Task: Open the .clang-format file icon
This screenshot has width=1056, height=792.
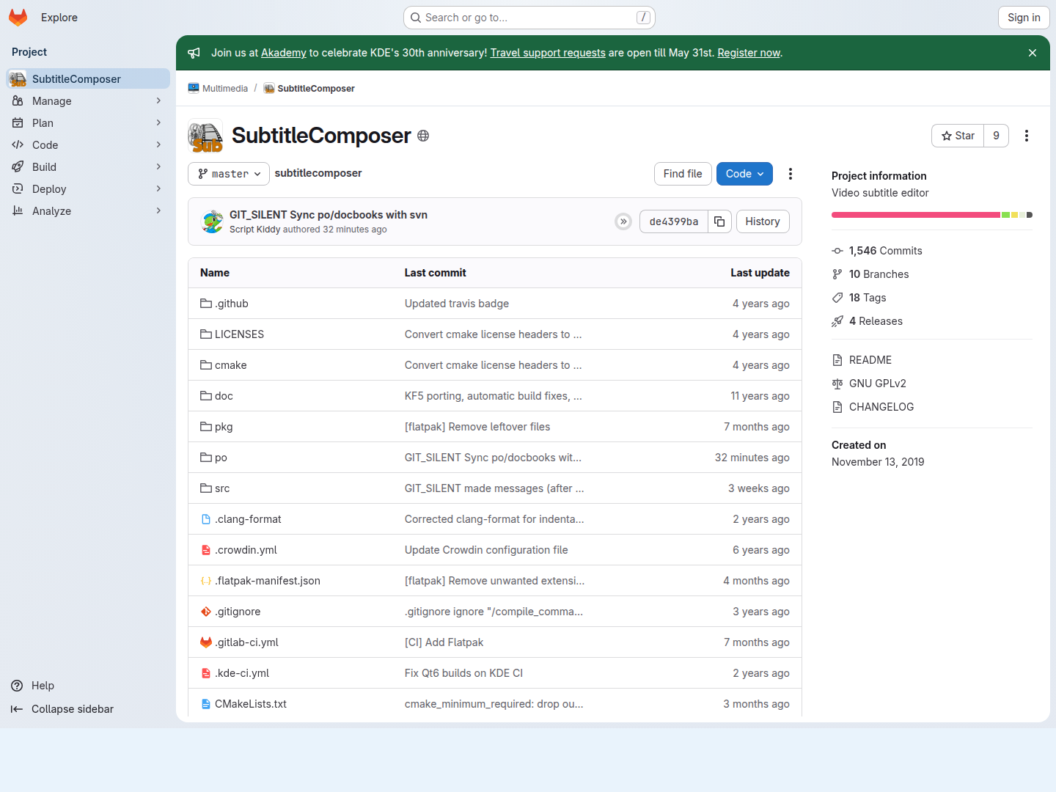Action: click(x=206, y=519)
